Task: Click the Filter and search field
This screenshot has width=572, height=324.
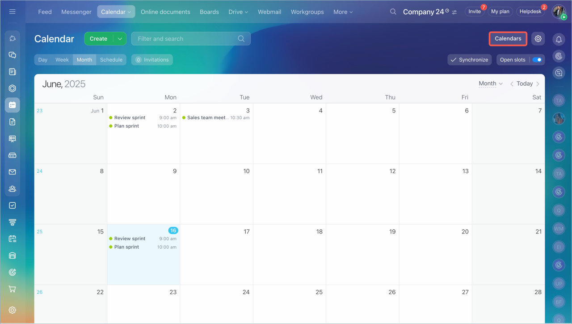Action: [x=185, y=39]
